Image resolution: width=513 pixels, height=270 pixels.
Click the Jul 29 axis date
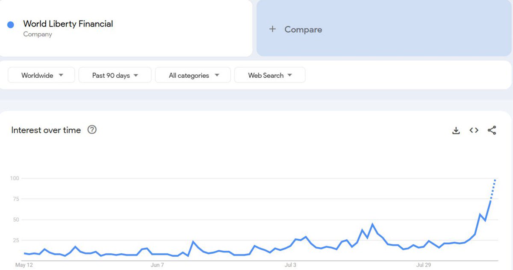423,265
